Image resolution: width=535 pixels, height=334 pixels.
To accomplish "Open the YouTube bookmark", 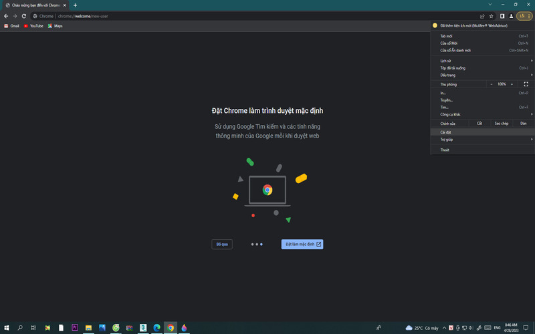I will point(33,26).
